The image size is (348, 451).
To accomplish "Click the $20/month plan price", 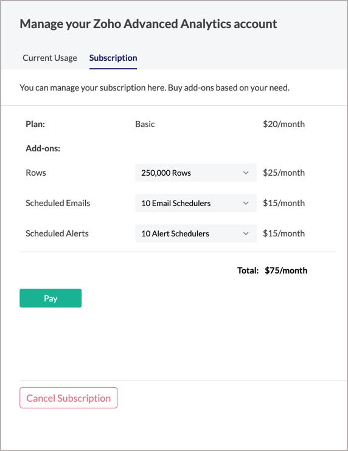I will pyautogui.click(x=284, y=124).
